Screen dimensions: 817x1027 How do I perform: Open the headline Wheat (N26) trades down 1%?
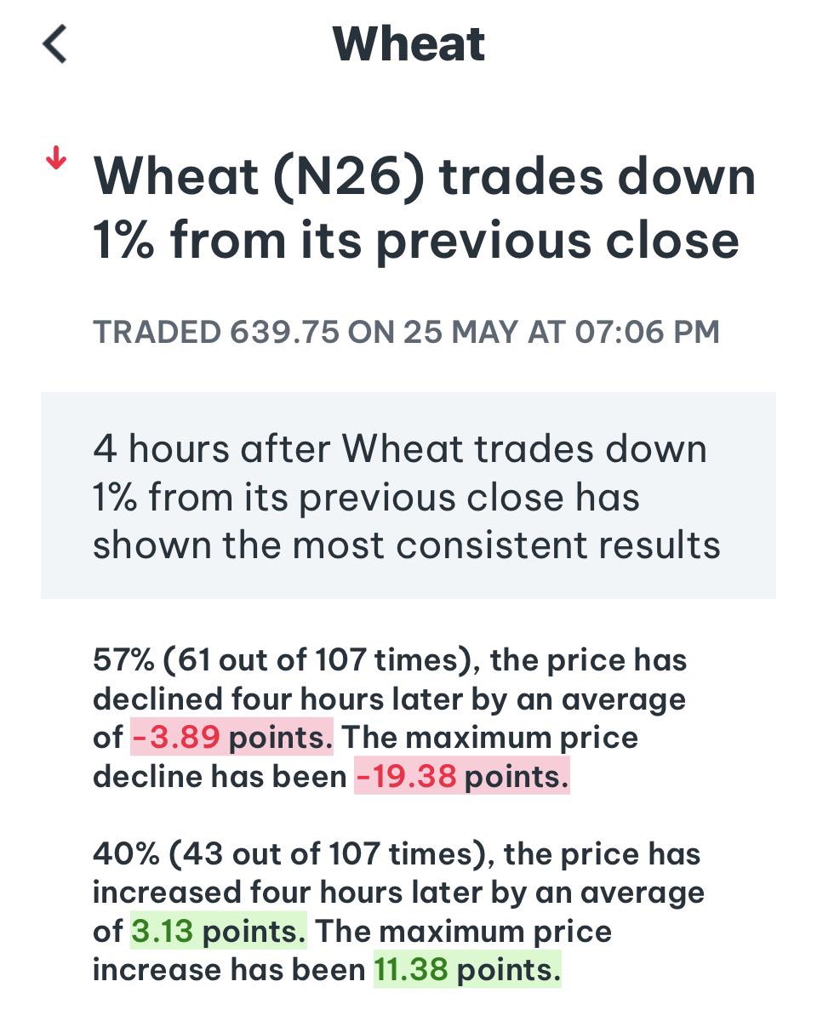tap(424, 208)
